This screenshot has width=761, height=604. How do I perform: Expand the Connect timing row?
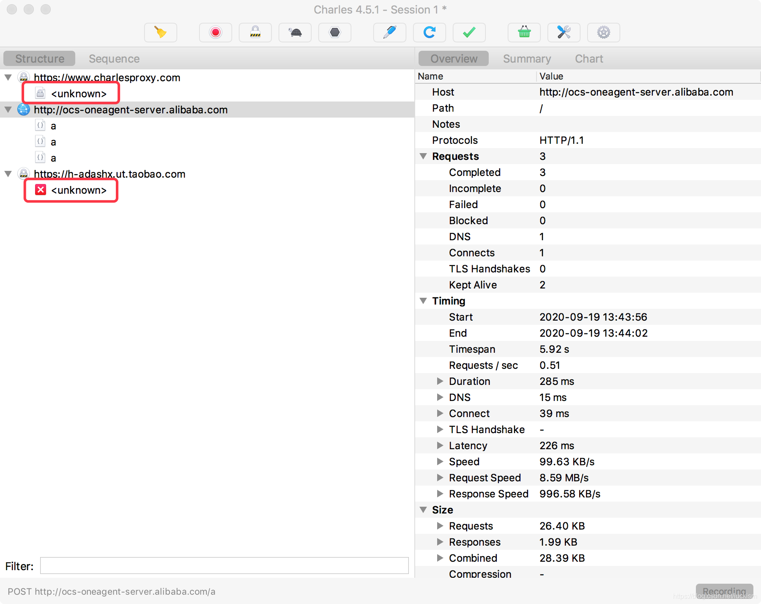click(x=440, y=413)
